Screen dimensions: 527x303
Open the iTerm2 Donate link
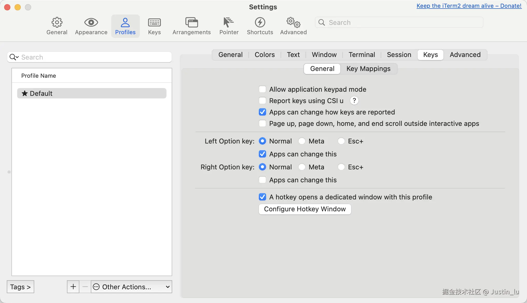click(469, 6)
